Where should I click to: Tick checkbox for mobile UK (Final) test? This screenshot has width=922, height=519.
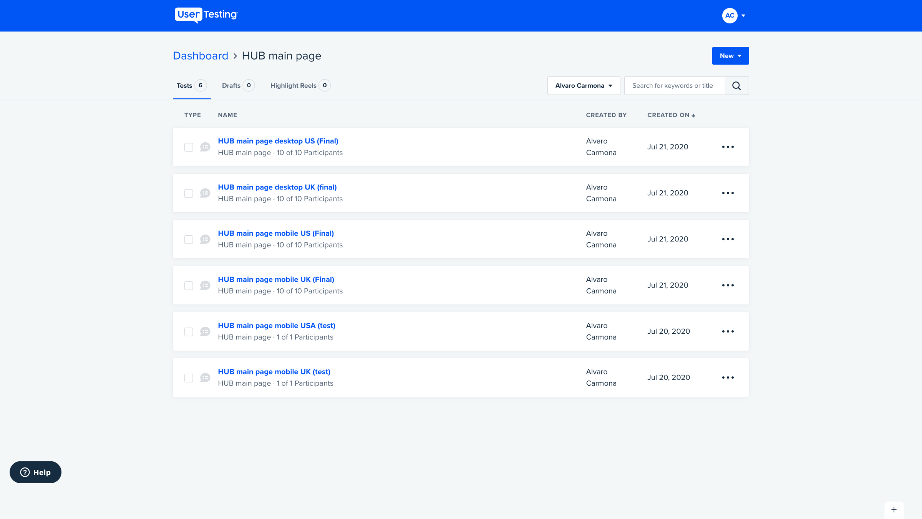tap(189, 286)
